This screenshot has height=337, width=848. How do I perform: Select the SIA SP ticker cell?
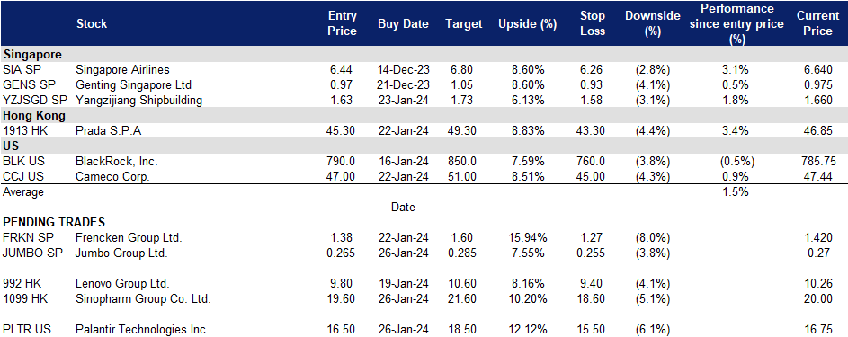pos(20,70)
